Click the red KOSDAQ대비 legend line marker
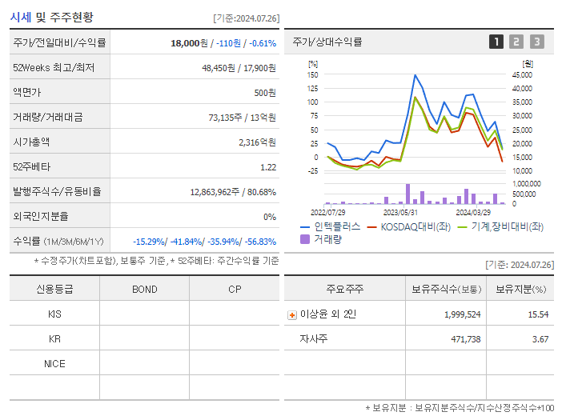 click(x=372, y=227)
